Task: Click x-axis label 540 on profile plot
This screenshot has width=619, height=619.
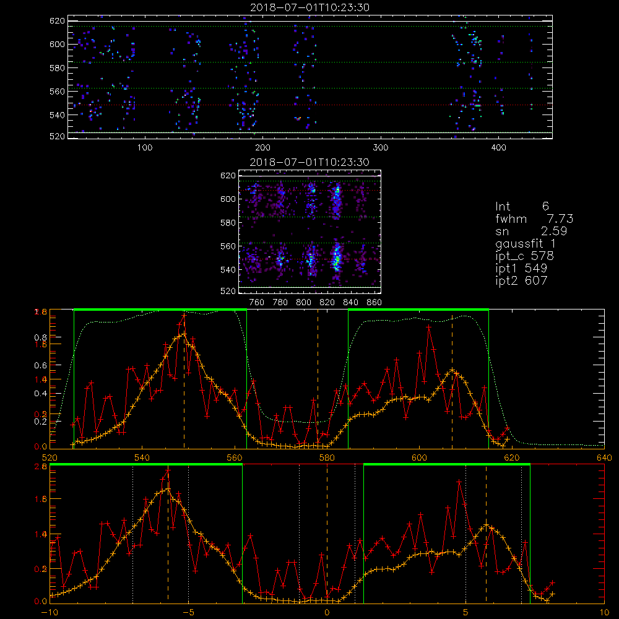Action: [142, 458]
